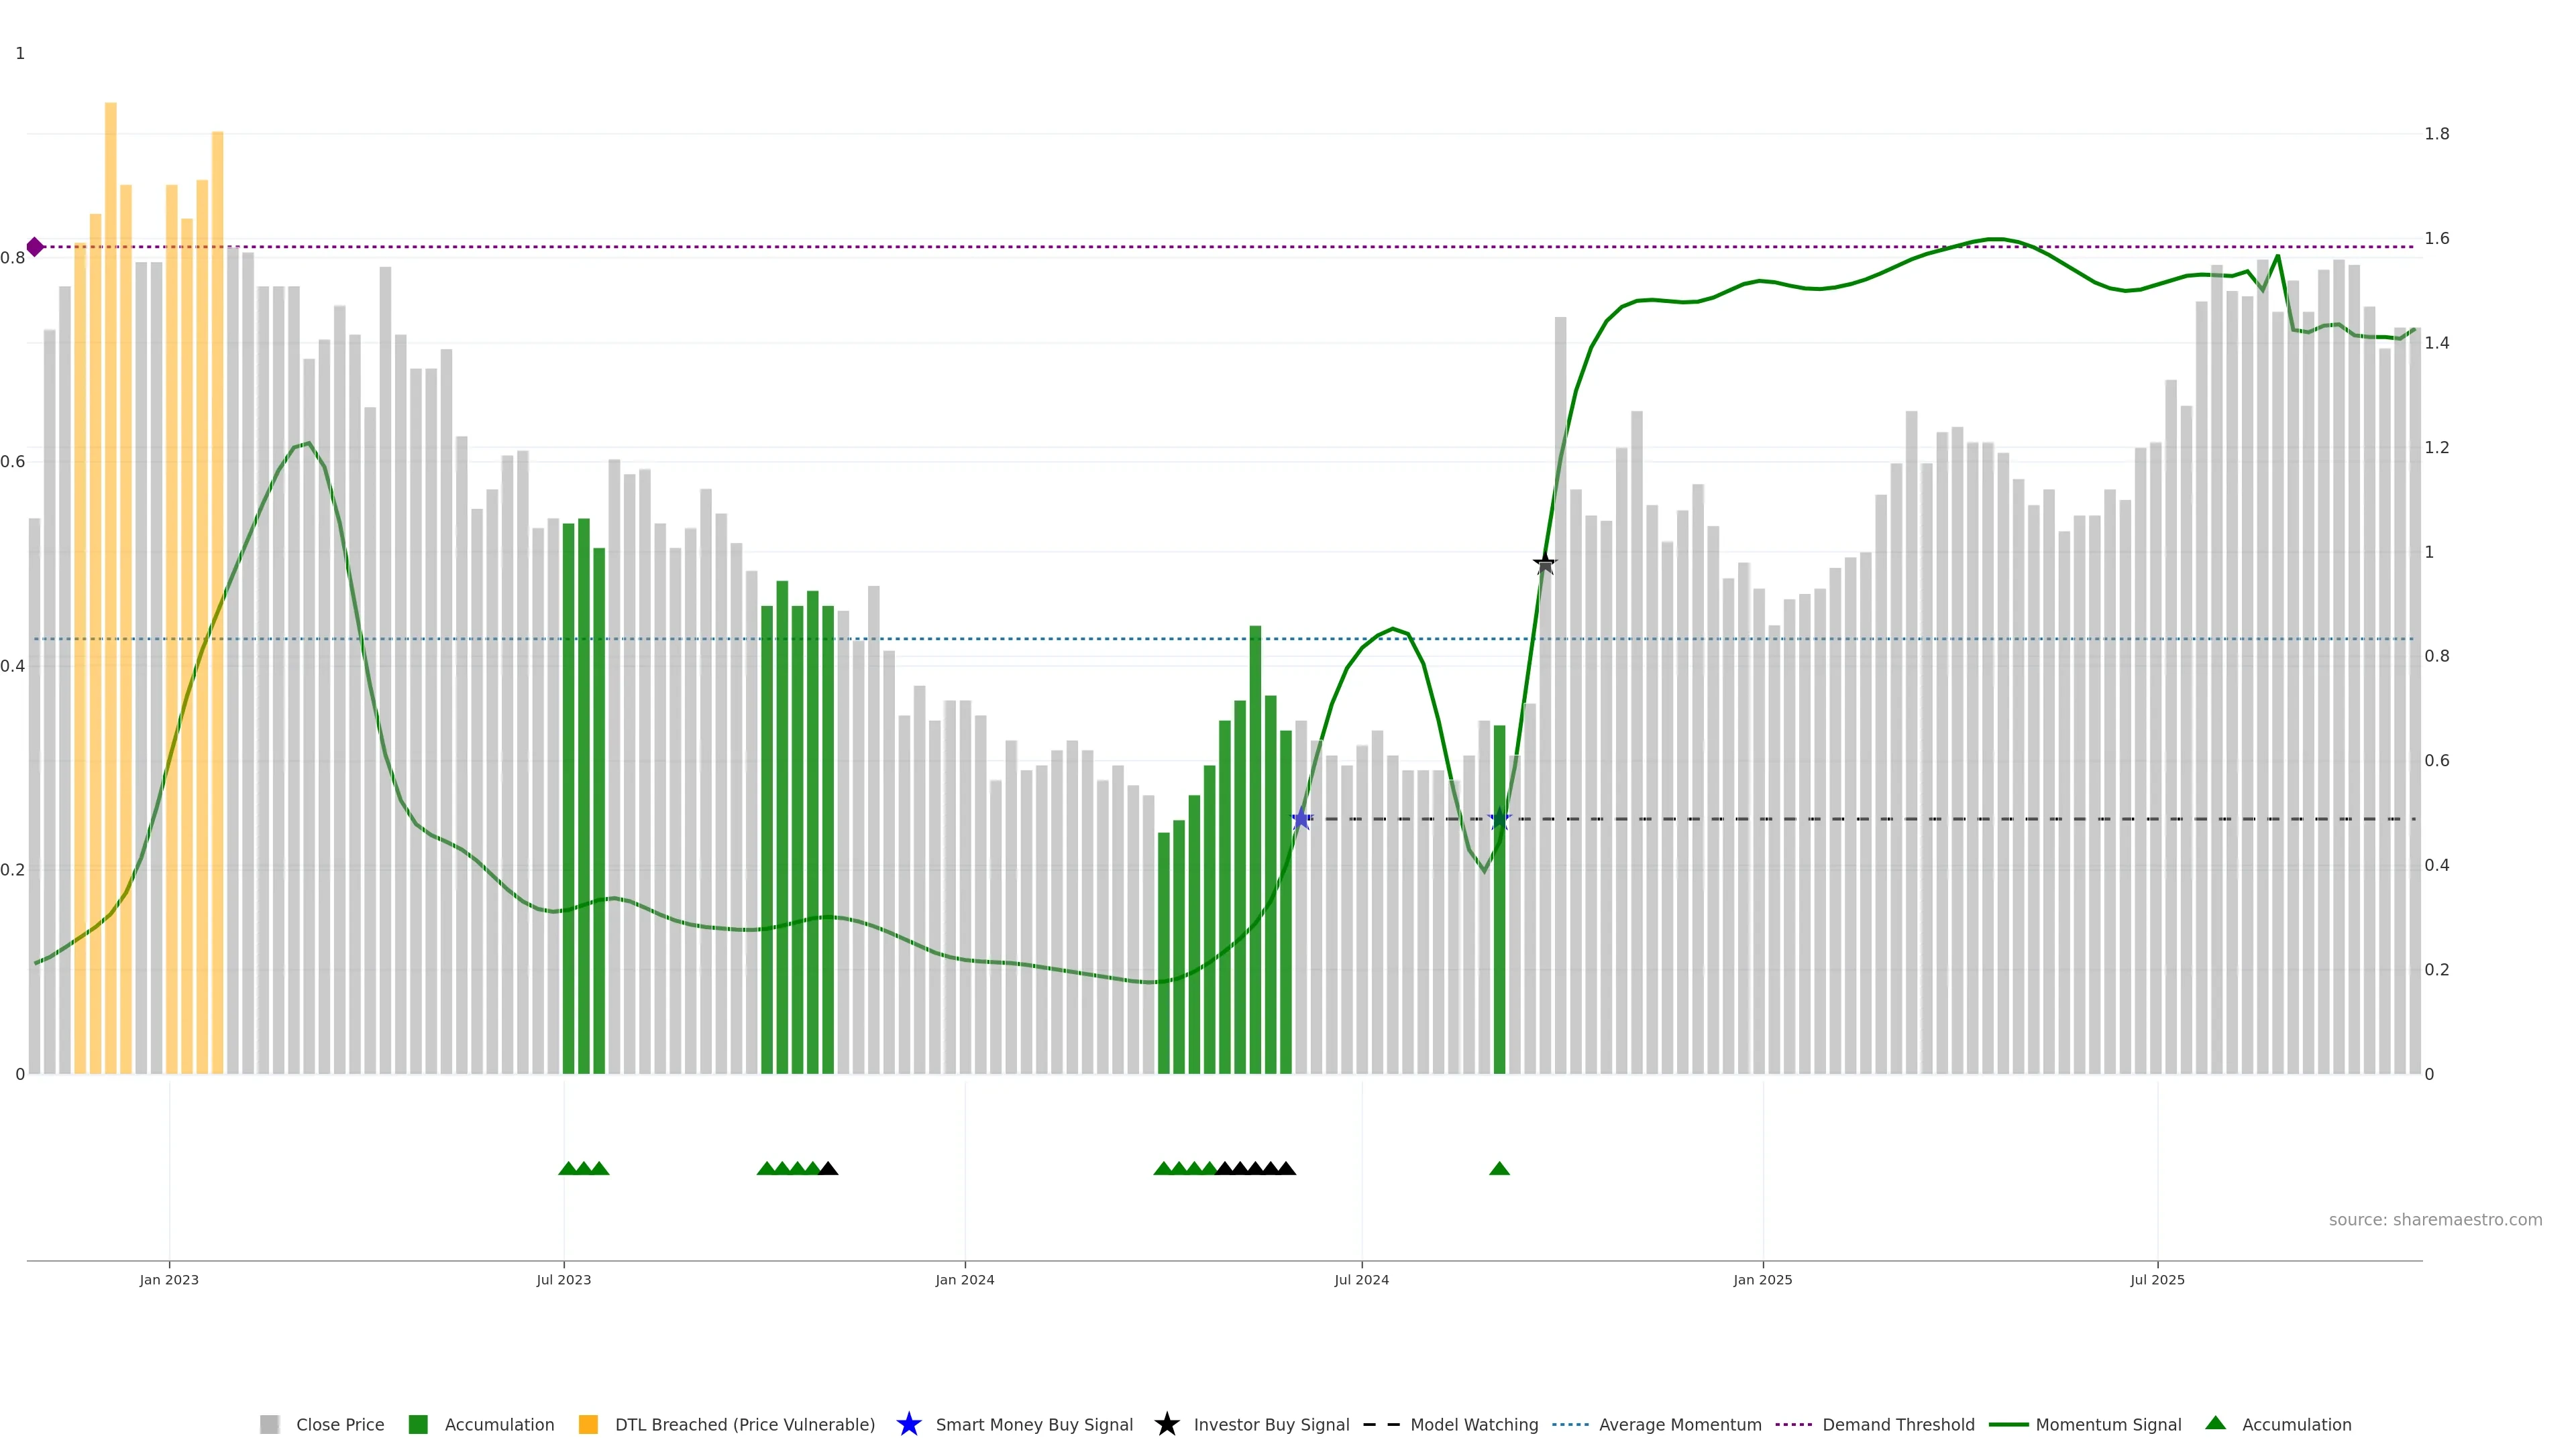Toggle Average Momentum legend entry
The width and height of the screenshot is (2576, 1448).
click(x=1680, y=1424)
